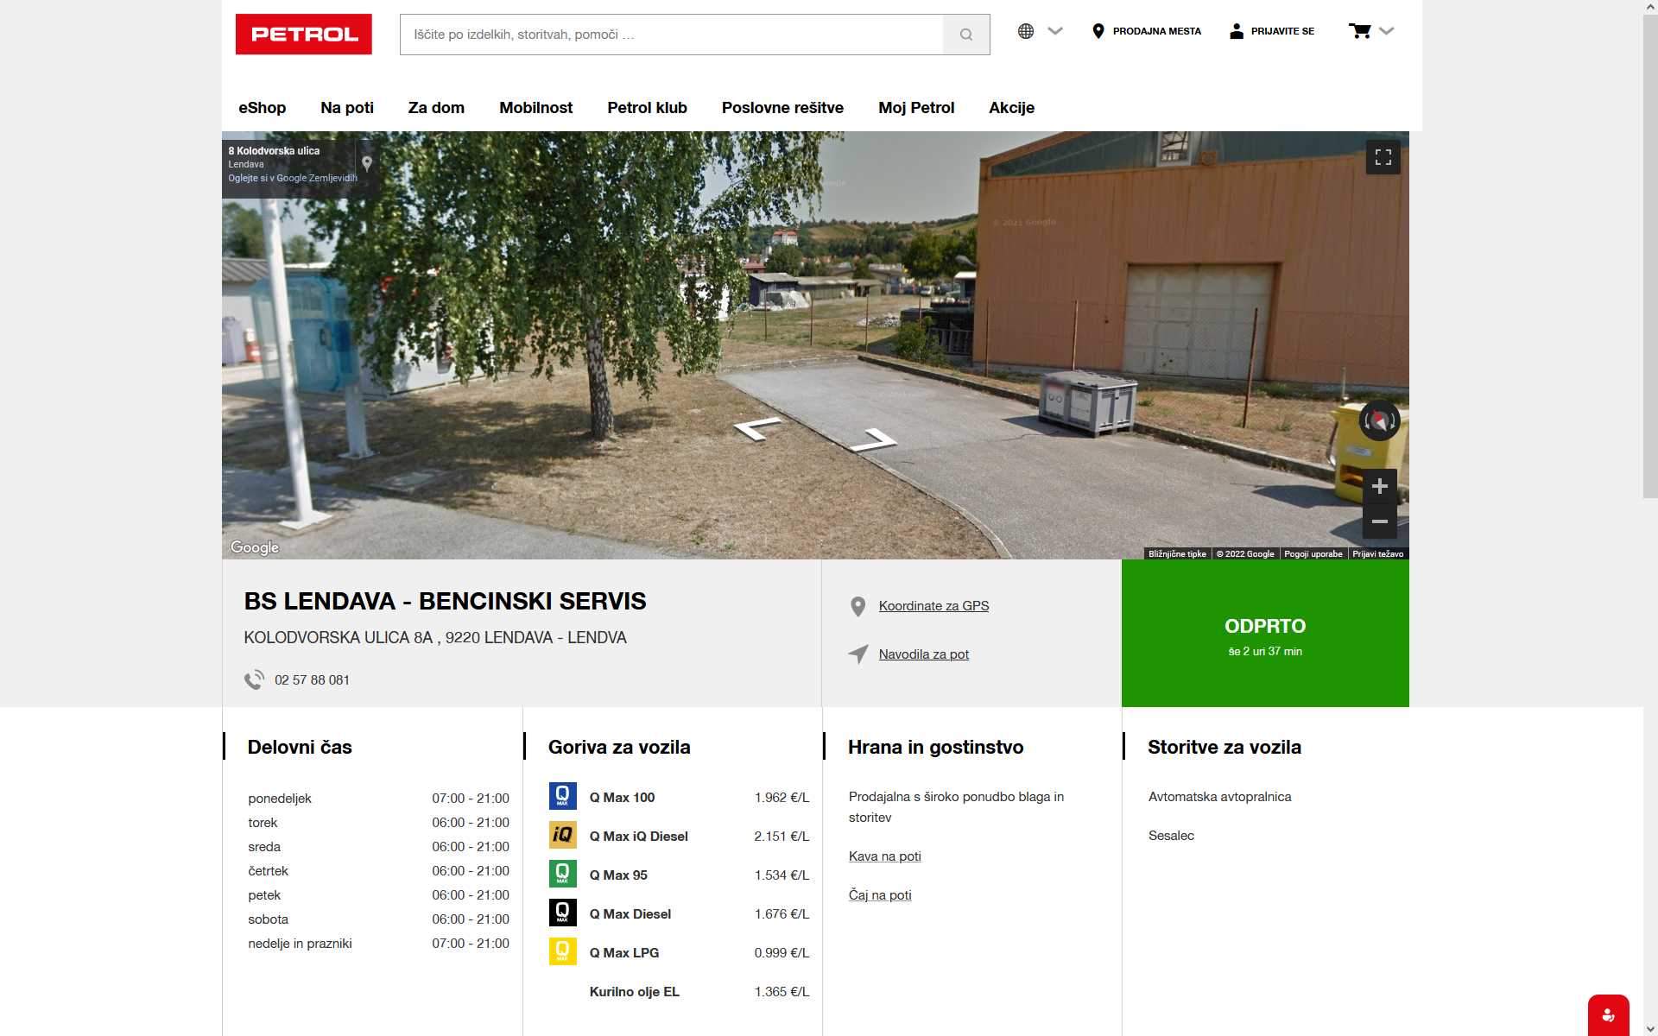Open the Na poti menu
Viewport: 1658px width, 1036px height.
(x=346, y=108)
